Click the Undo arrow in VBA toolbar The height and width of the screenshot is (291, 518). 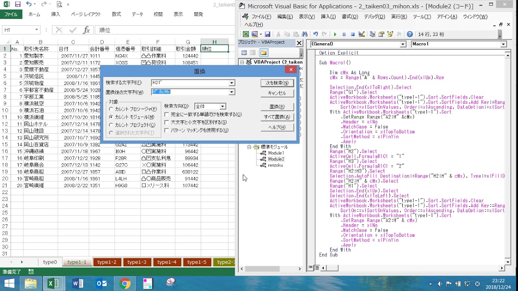[315, 34]
